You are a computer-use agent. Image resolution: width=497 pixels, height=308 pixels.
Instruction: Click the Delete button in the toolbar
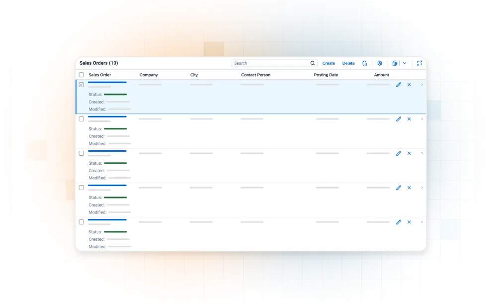(348, 63)
